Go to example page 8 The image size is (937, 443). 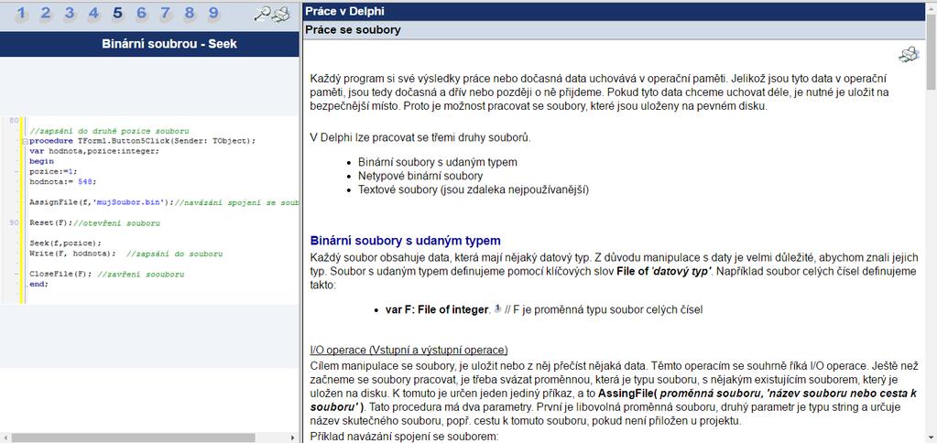tap(190, 13)
